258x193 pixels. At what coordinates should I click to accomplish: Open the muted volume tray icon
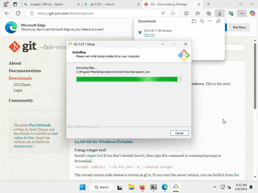pyautogui.click(x=229, y=187)
